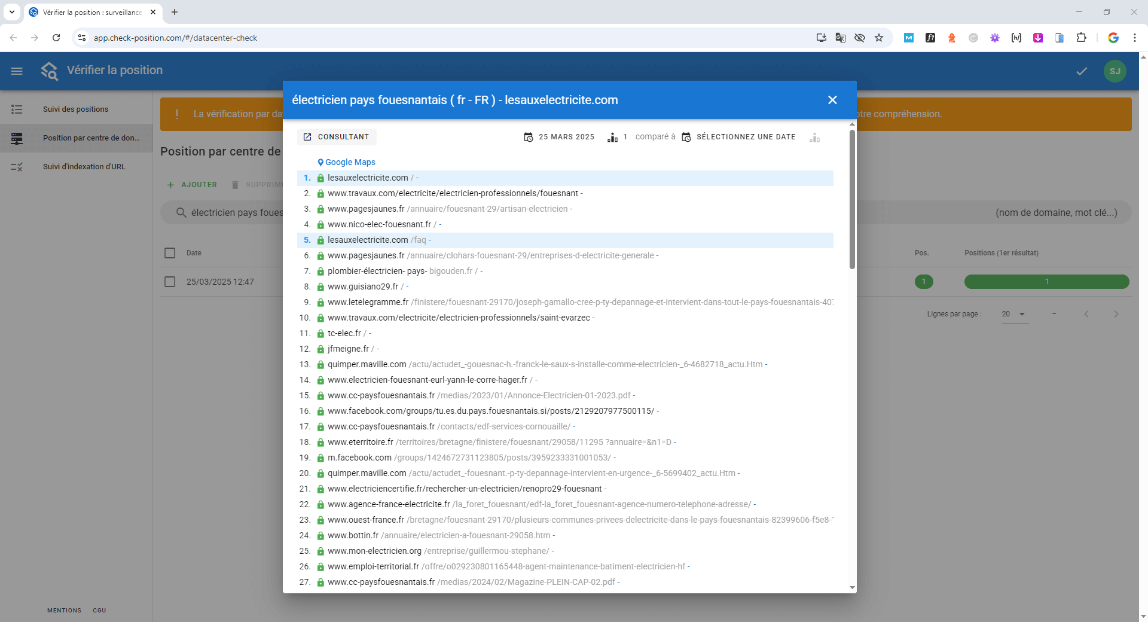Select the www.ouest-france.fr result row
This screenshot has height=622, width=1148.
565,520
